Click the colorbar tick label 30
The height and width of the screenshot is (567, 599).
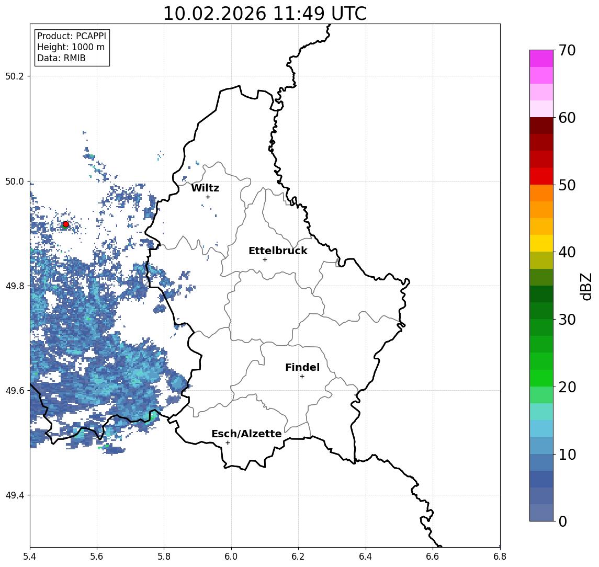567,320
